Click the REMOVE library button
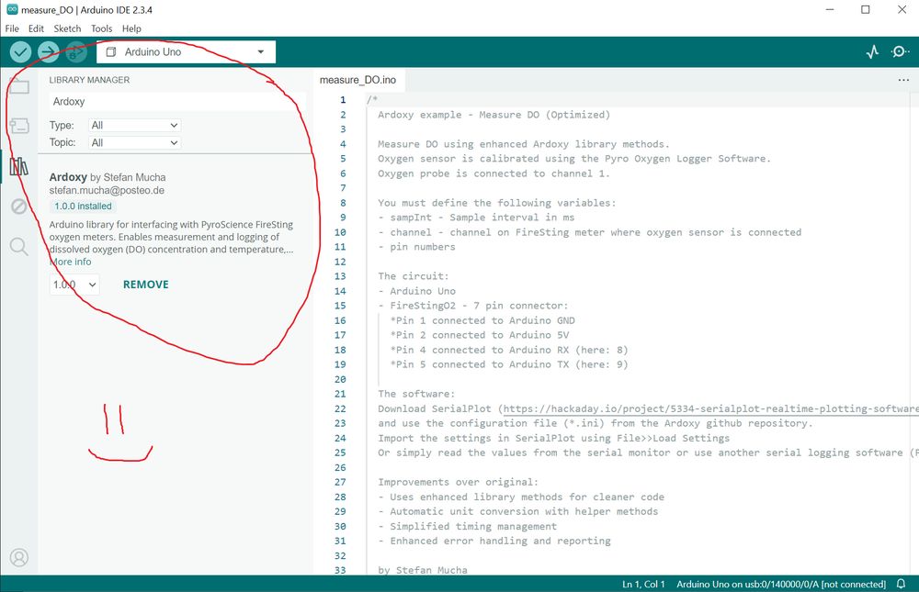This screenshot has width=919, height=592. (146, 285)
